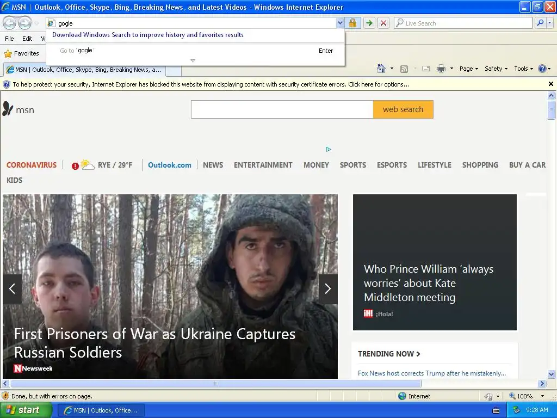557x418 pixels.
Task: Show previous slide in news carousel
Action: (12, 288)
